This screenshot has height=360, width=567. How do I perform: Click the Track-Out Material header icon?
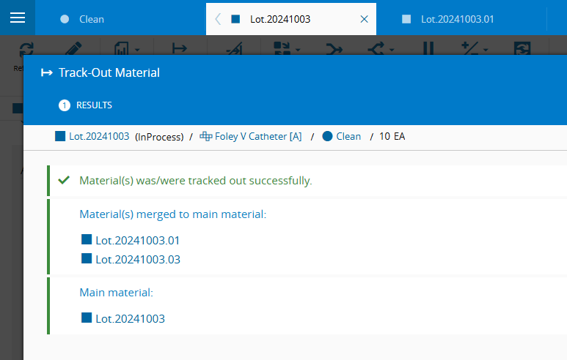click(47, 73)
